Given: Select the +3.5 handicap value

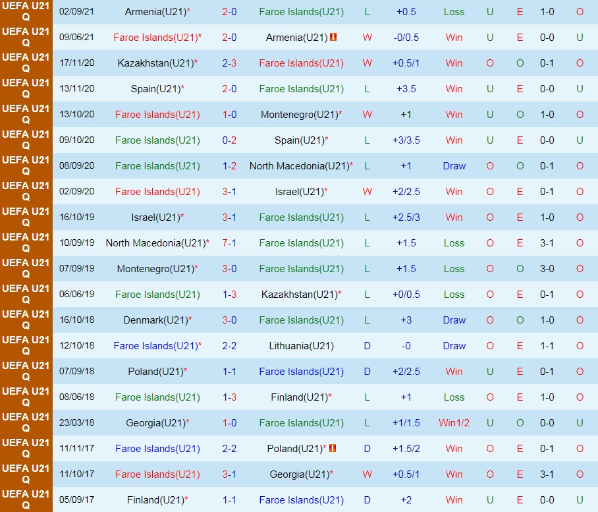Looking at the screenshot, I should coord(406,89).
